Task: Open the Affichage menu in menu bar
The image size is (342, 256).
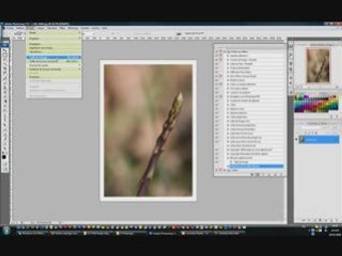Action: click(x=73, y=28)
